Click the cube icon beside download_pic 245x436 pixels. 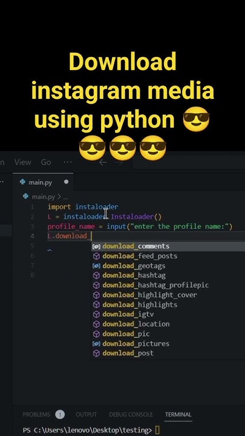tap(96, 334)
